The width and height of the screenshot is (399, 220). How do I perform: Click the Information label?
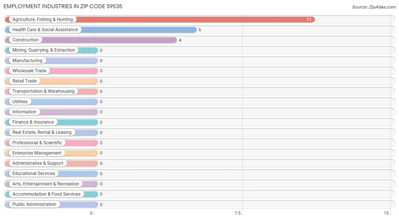[x=24, y=112]
